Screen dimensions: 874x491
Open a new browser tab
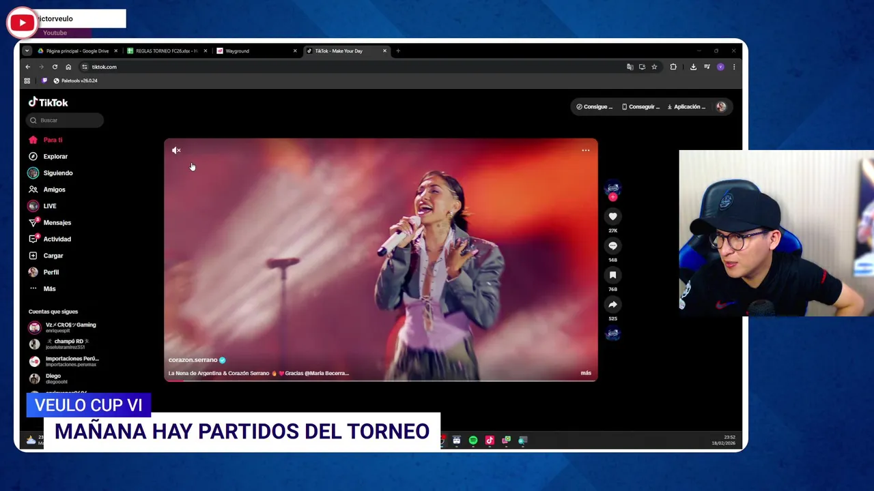click(398, 51)
